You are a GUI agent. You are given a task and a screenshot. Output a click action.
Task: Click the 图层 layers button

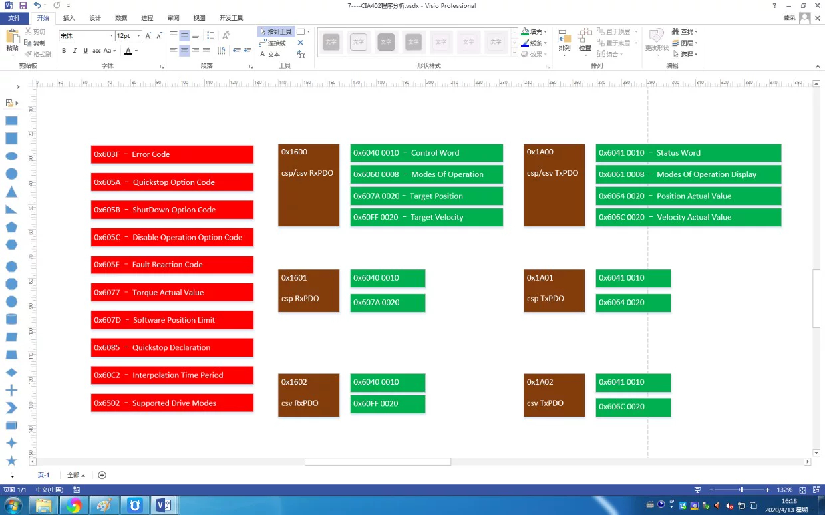[x=685, y=43]
